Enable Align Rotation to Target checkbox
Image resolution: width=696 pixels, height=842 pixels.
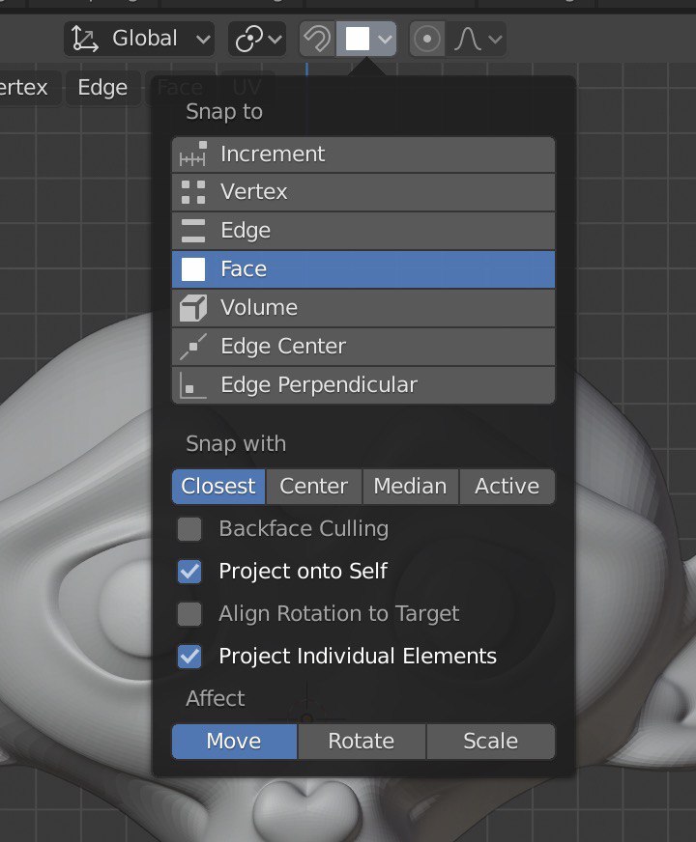pyautogui.click(x=189, y=614)
